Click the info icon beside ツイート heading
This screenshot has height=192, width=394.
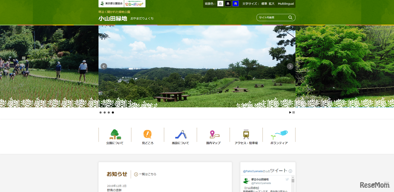290,171
